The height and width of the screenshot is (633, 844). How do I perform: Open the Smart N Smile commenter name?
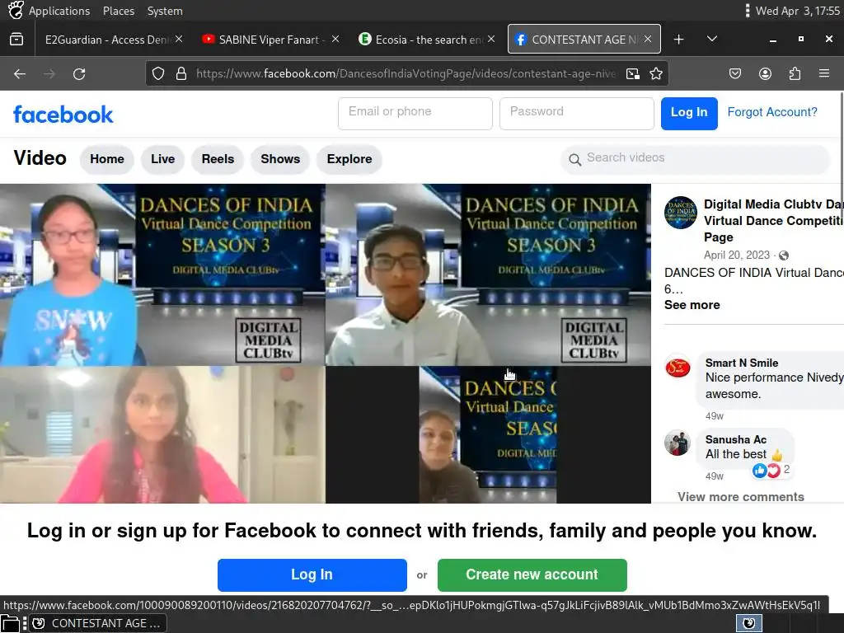(741, 363)
